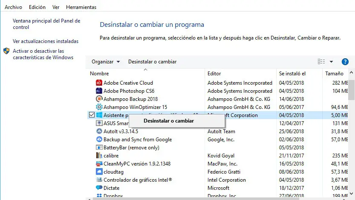The image size is (355, 200).
Task: Click the shield icon beside Windows features link
Action: pos(6,51)
